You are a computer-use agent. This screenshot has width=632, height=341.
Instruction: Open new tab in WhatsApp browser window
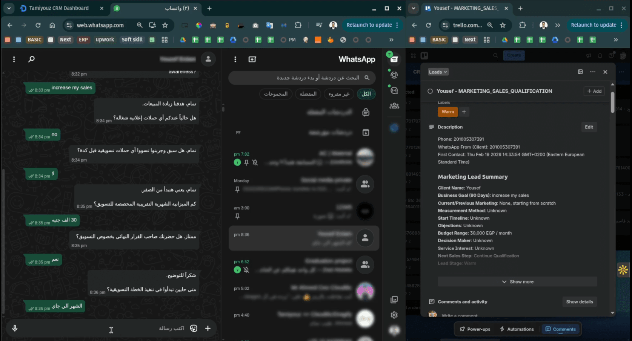point(209,8)
